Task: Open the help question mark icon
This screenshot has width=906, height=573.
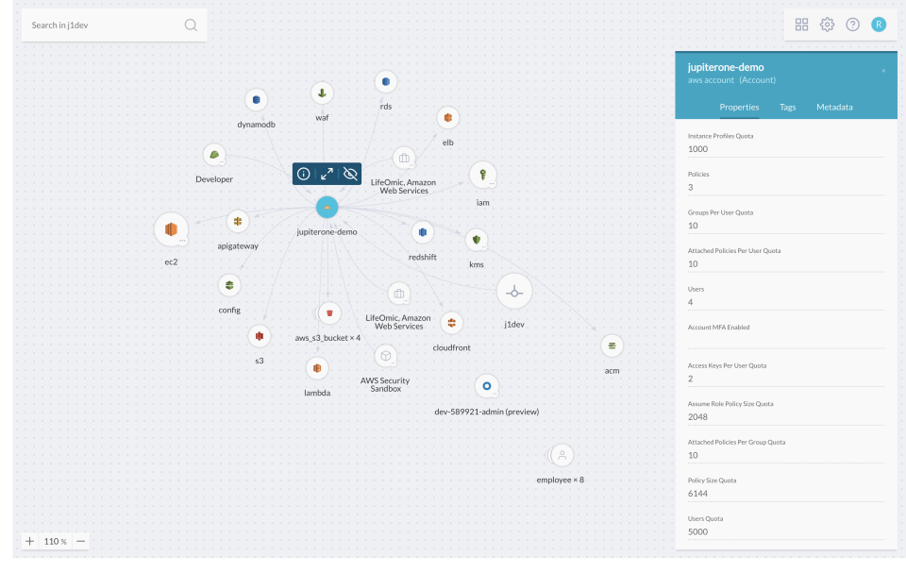Action: tap(852, 25)
